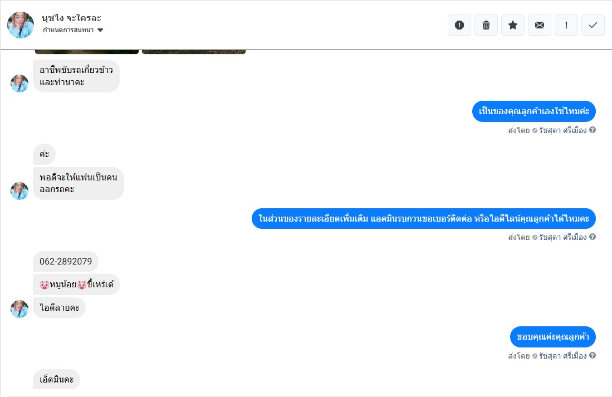Flag conversation with the plain exclamation mark button
This screenshot has width=612, height=397.
566,25
